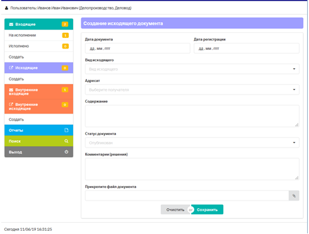Image resolution: width=309 pixels, height=234 pixels.
Task: Click the Дата документа date field
Action: tap(137, 49)
